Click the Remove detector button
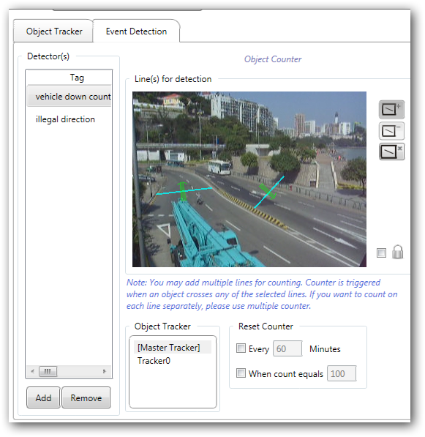The image size is (425, 437). (x=86, y=397)
